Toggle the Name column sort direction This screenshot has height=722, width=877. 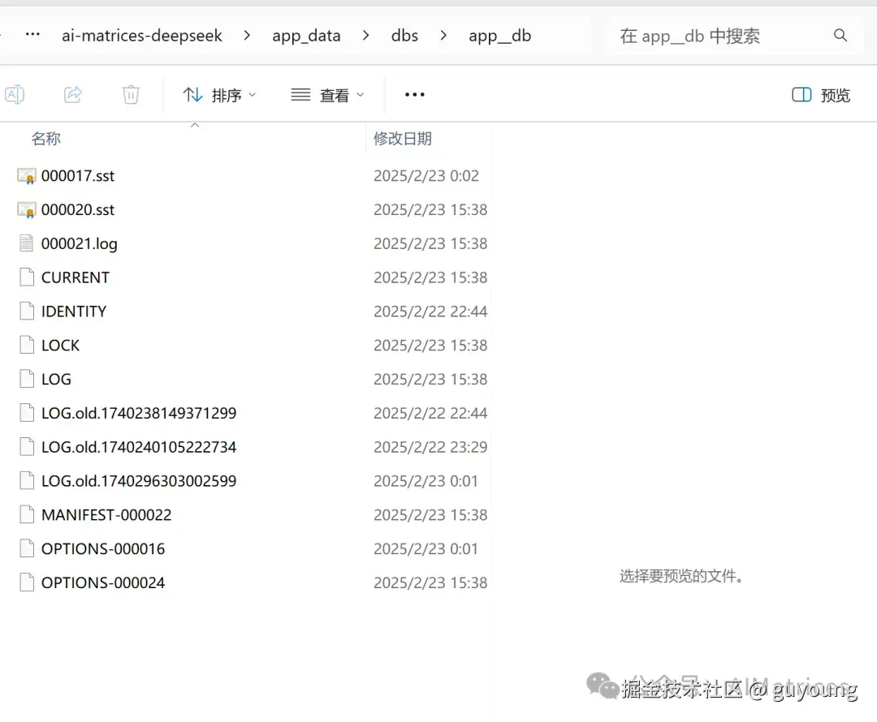tap(46, 138)
